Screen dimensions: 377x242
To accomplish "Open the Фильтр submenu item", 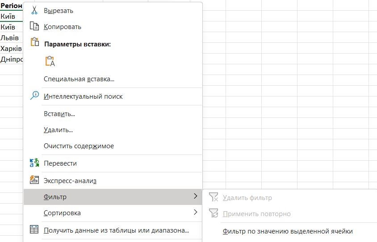I will coord(113,197).
